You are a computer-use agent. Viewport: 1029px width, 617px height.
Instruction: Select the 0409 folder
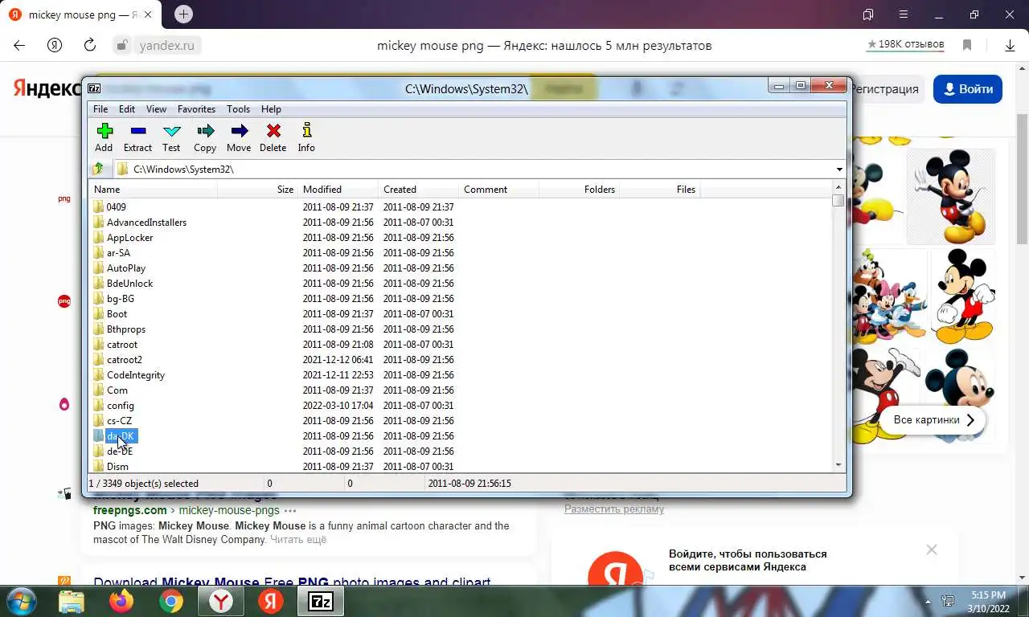pos(109,207)
